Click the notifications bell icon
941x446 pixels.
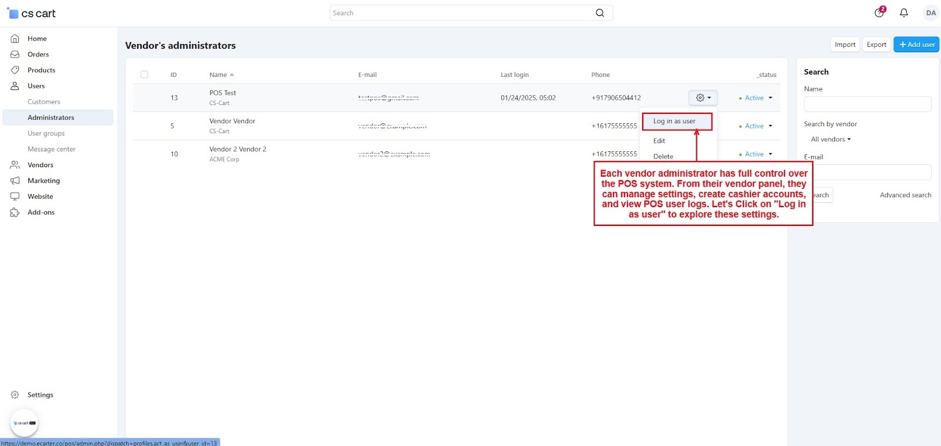(x=904, y=13)
